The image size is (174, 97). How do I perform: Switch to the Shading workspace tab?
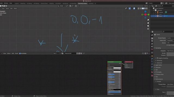[51, 4]
